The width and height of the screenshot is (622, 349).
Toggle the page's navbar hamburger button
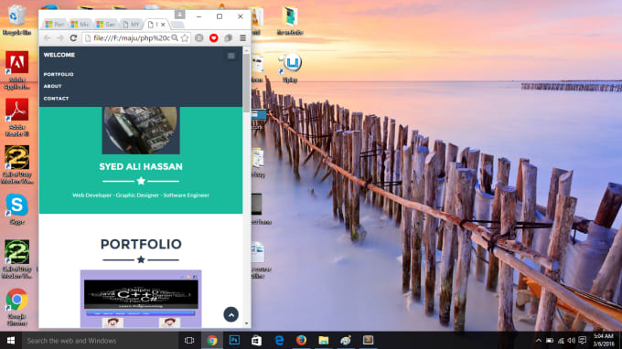[x=231, y=56]
